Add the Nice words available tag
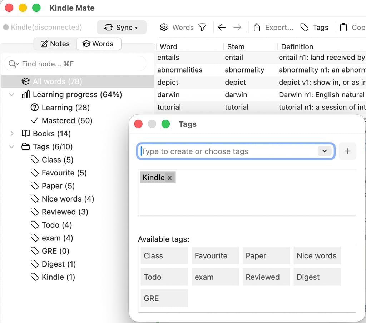 (x=317, y=256)
